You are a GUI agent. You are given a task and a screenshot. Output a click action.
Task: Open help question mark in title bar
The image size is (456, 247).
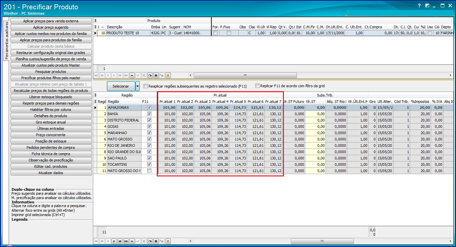click(x=420, y=6)
